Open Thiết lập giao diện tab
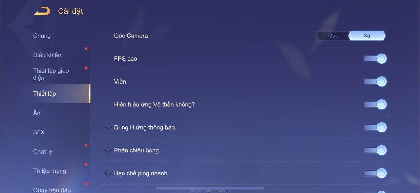420x193 pixels. (51, 74)
